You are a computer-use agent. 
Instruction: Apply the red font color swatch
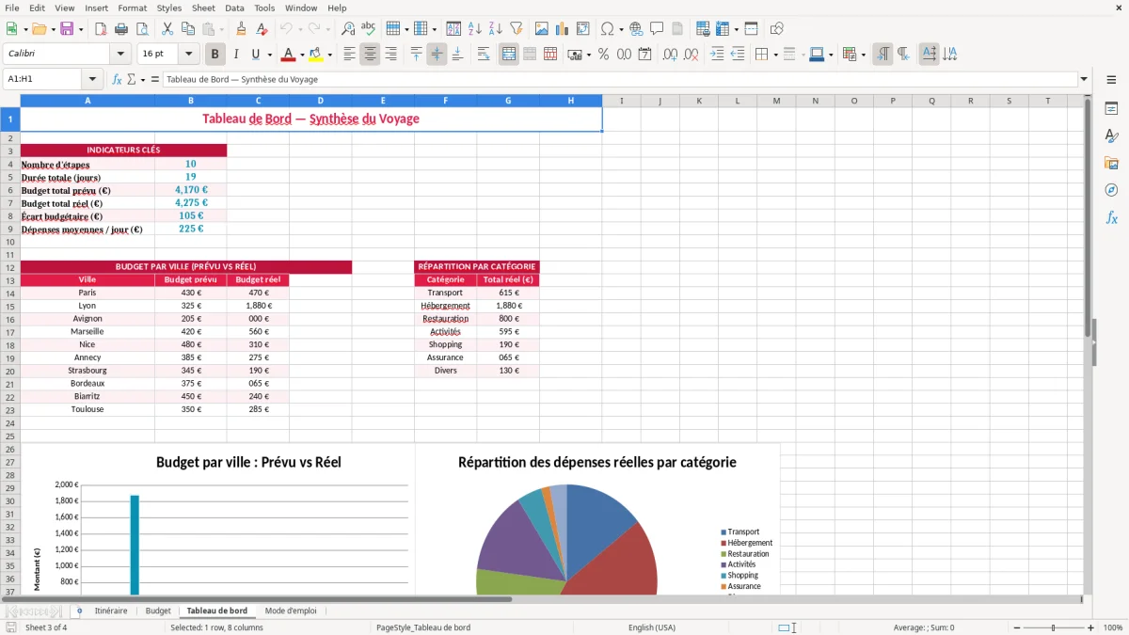coord(289,55)
